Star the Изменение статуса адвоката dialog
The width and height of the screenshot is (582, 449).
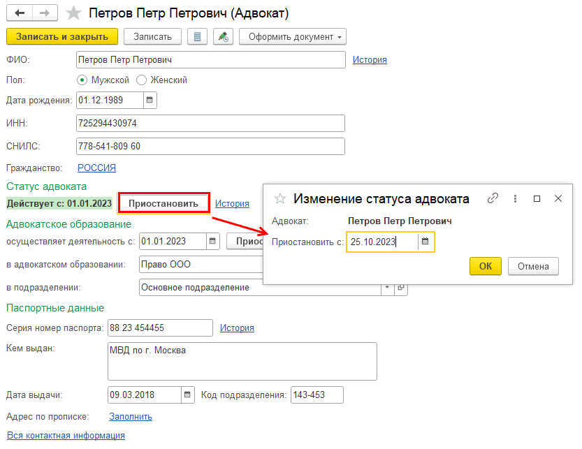coord(279,198)
